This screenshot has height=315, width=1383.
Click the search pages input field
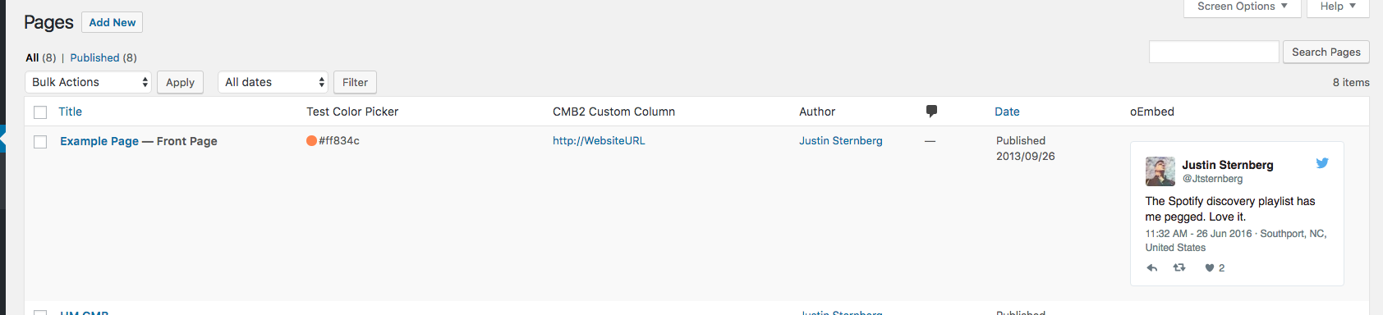(x=1214, y=52)
